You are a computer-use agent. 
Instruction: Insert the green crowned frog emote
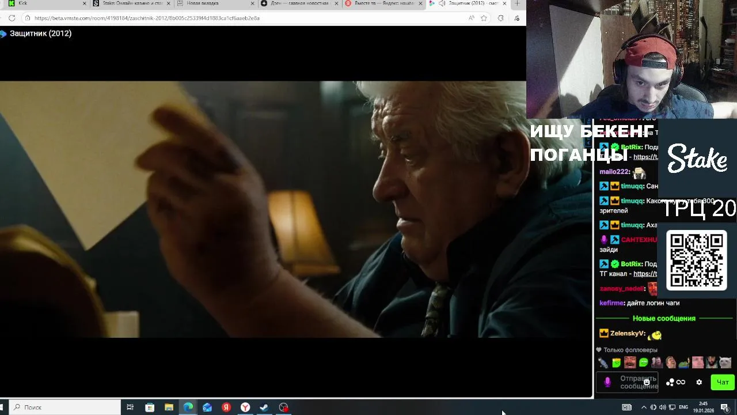[x=616, y=363]
